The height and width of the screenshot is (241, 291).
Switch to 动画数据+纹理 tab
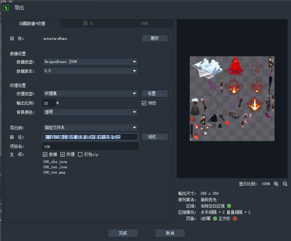(32, 24)
